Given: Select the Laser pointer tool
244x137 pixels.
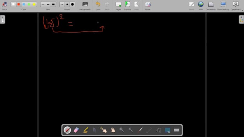Looking at the screenshot, I should 140,130.
